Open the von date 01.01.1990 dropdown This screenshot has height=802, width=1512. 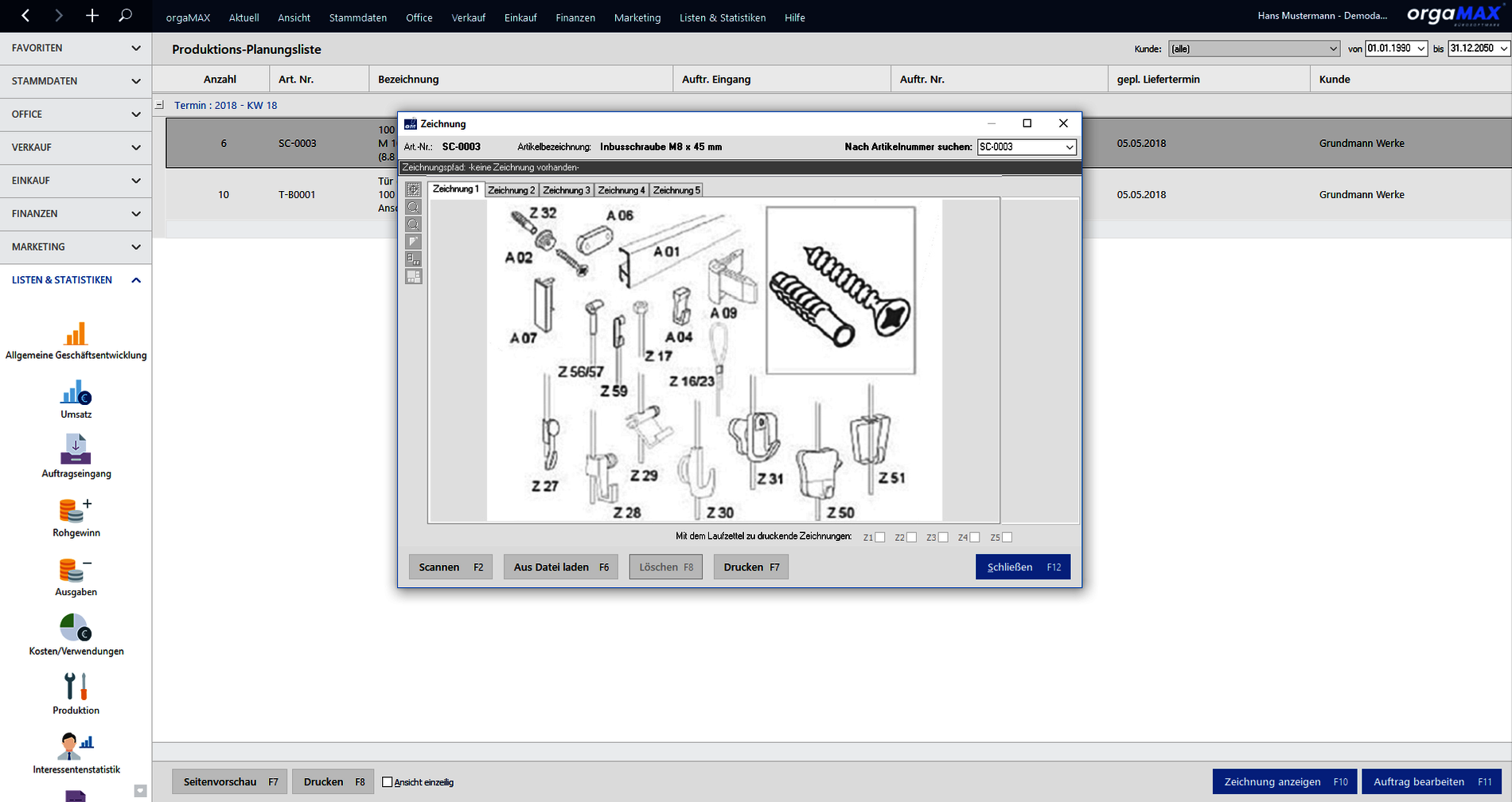point(1421,49)
